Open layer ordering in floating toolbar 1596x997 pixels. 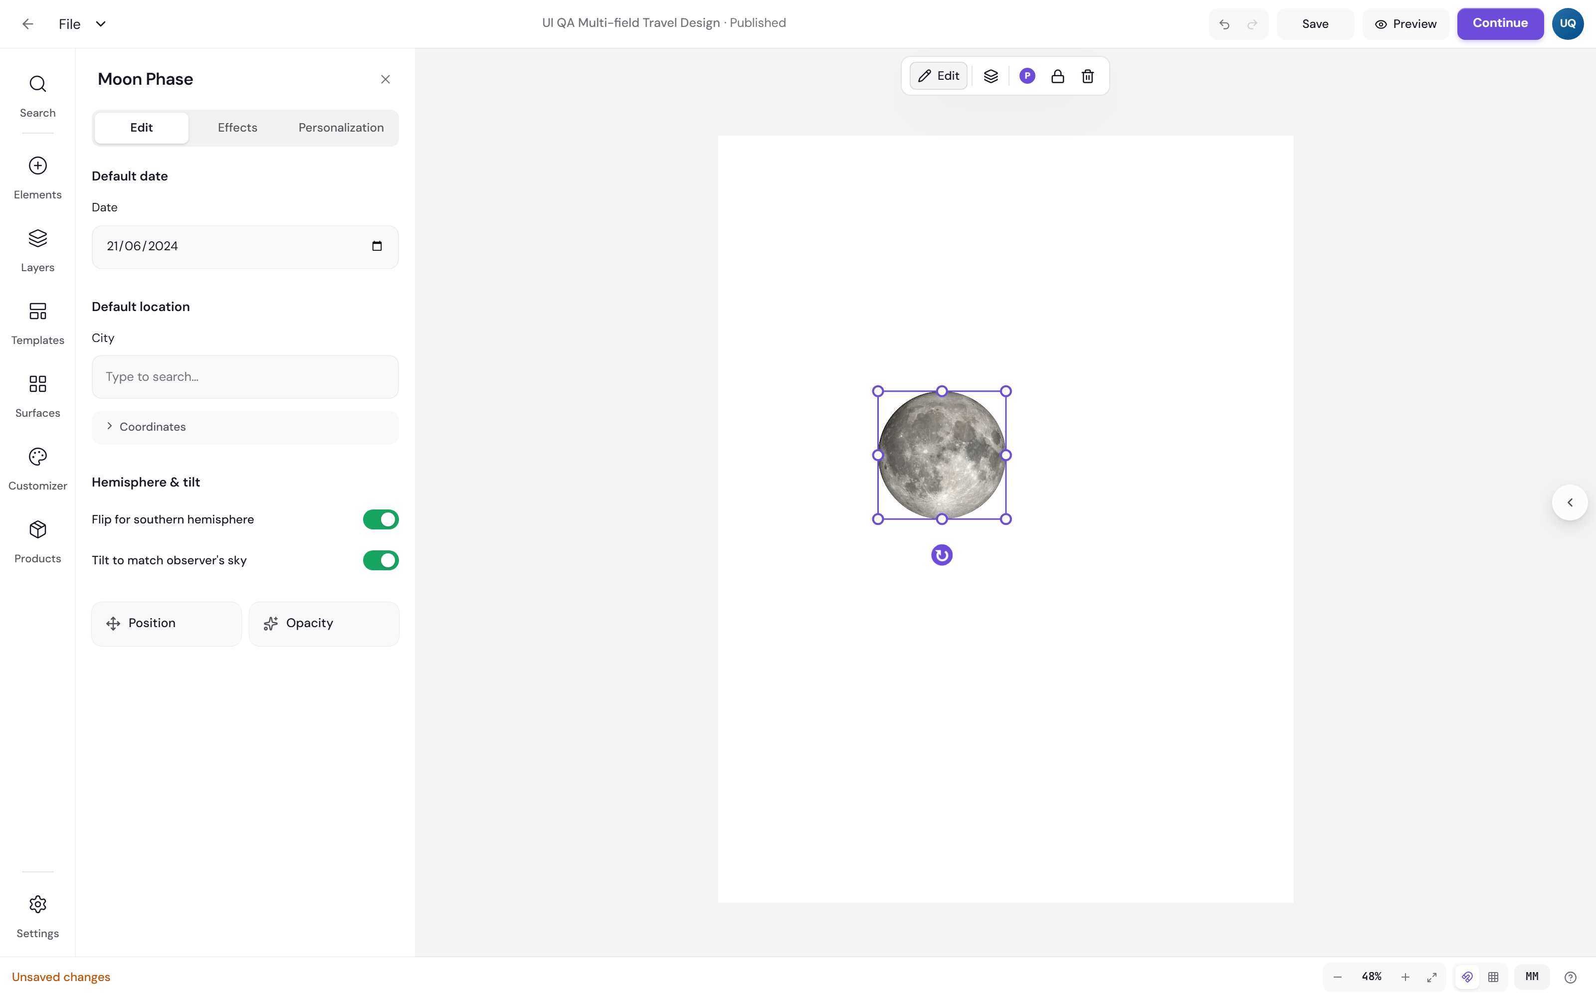[991, 76]
